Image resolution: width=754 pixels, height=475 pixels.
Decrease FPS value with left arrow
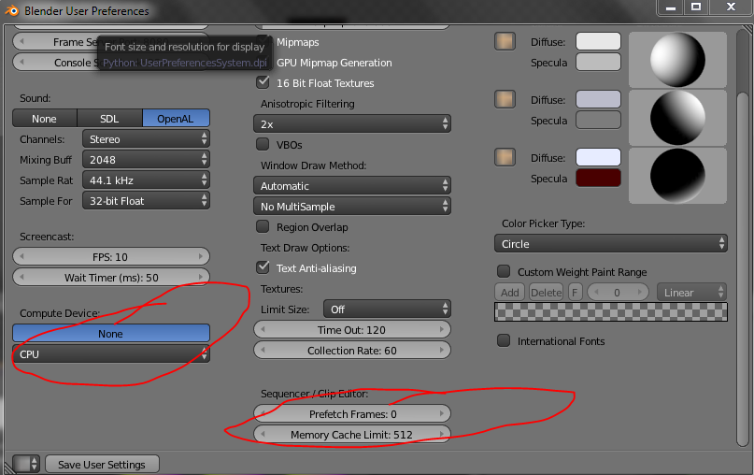[21, 256]
